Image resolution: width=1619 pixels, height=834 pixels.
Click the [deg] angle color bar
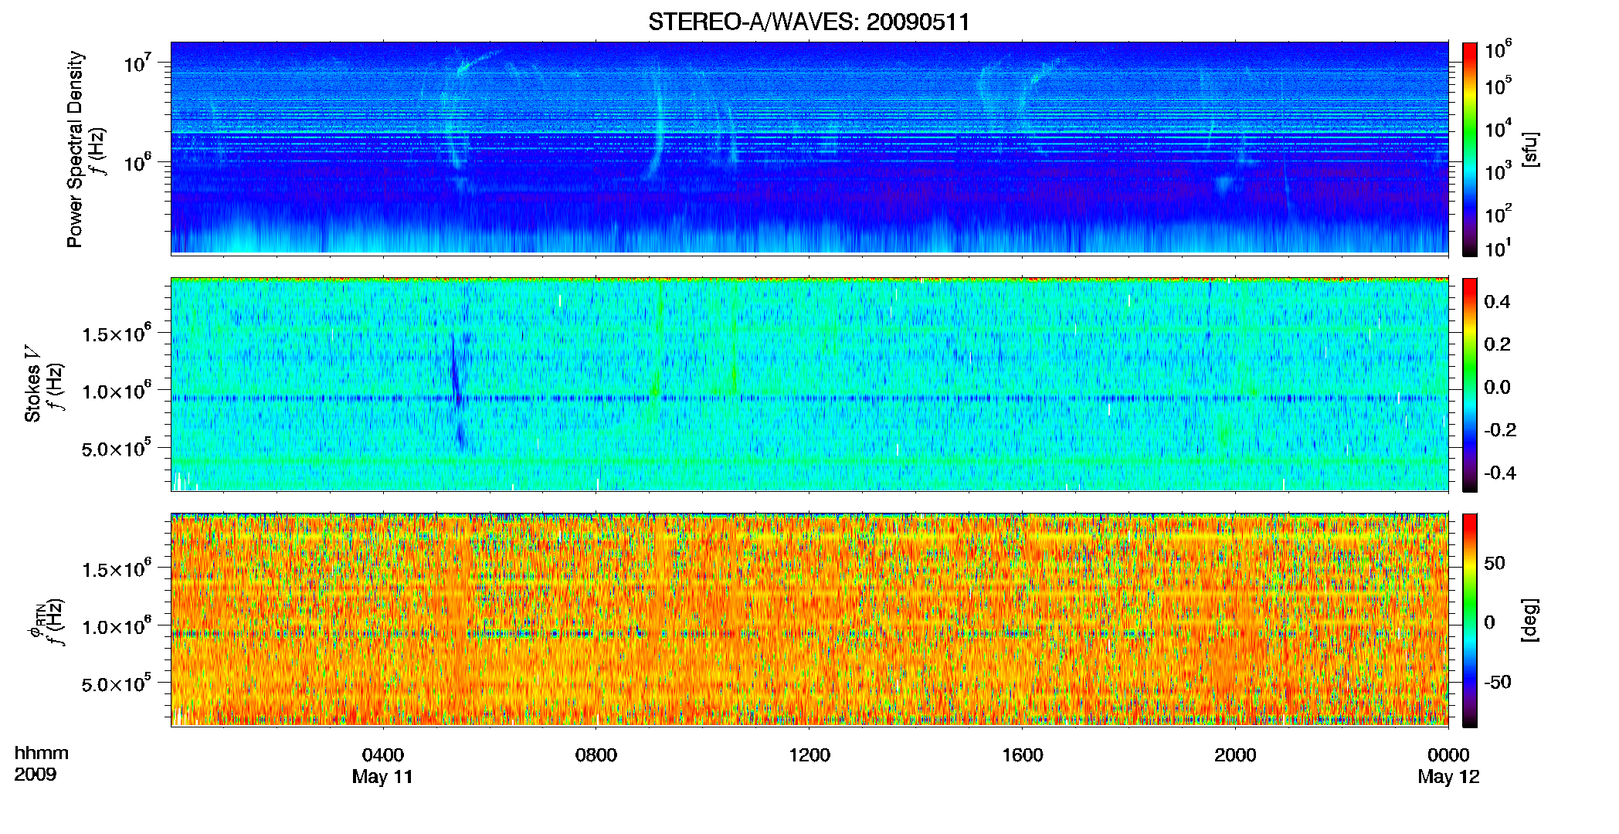point(1470,620)
